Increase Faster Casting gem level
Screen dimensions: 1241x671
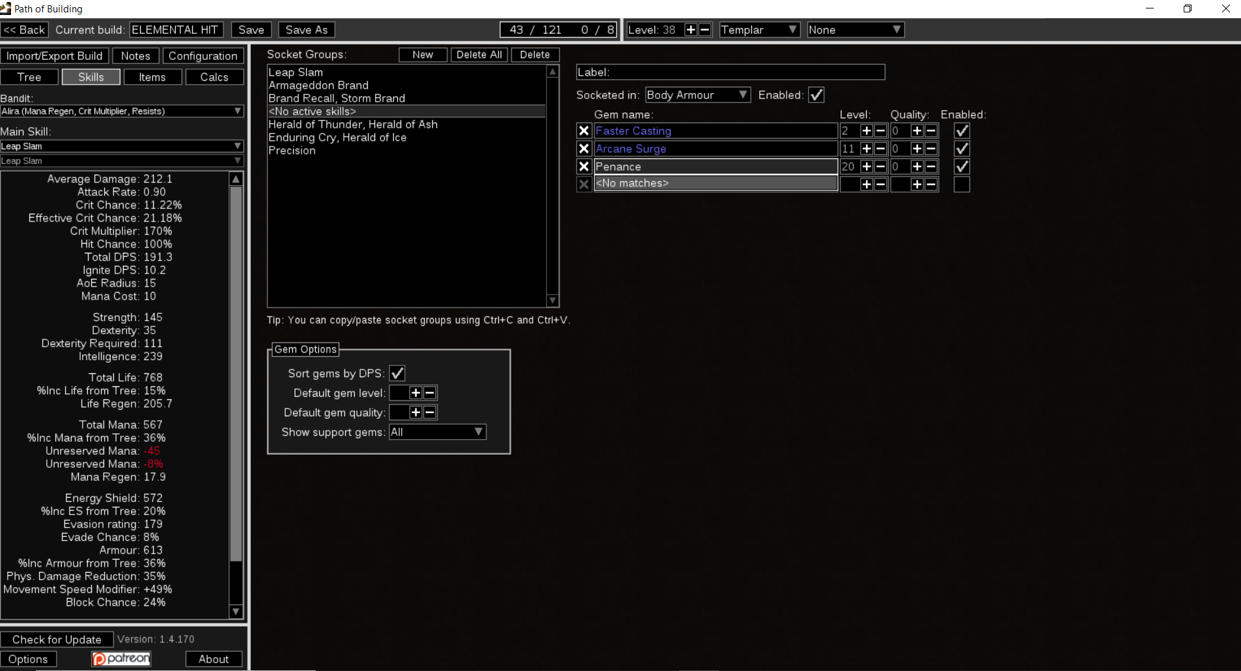865,130
